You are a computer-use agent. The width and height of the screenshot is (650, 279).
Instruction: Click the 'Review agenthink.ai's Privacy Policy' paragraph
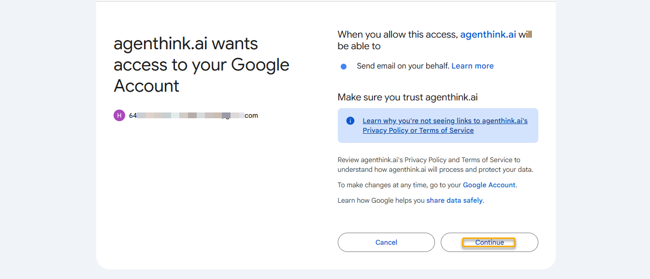(x=435, y=165)
